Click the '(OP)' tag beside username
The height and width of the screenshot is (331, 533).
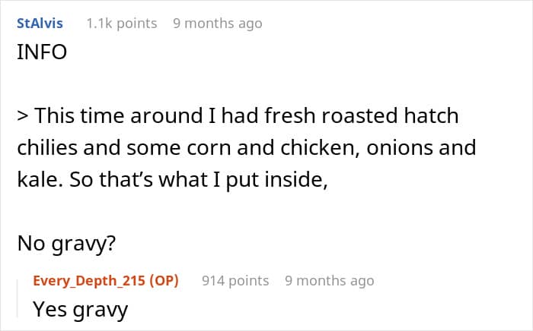pyautogui.click(x=164, y=281)
